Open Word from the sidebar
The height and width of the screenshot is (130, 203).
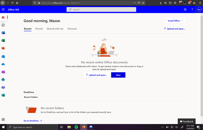tap(3, 33)
